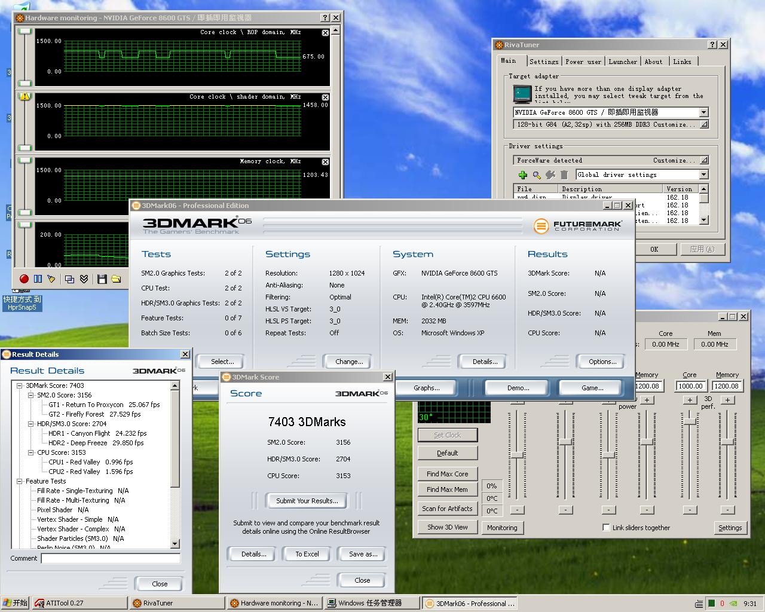765x612 pixels.
Task: Click Submit Your Results button
Action: (307, 501)
